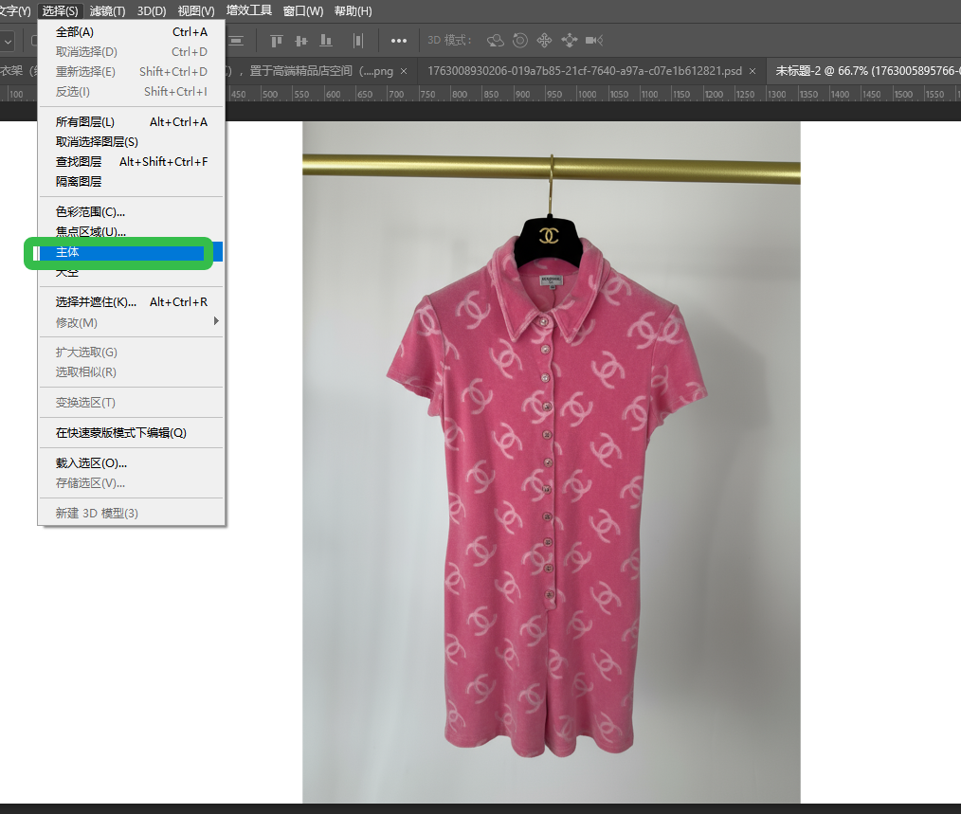This screenshot has height=814, width=961.
Task: Click the Distribute horizontally icon
Action: 358,41
